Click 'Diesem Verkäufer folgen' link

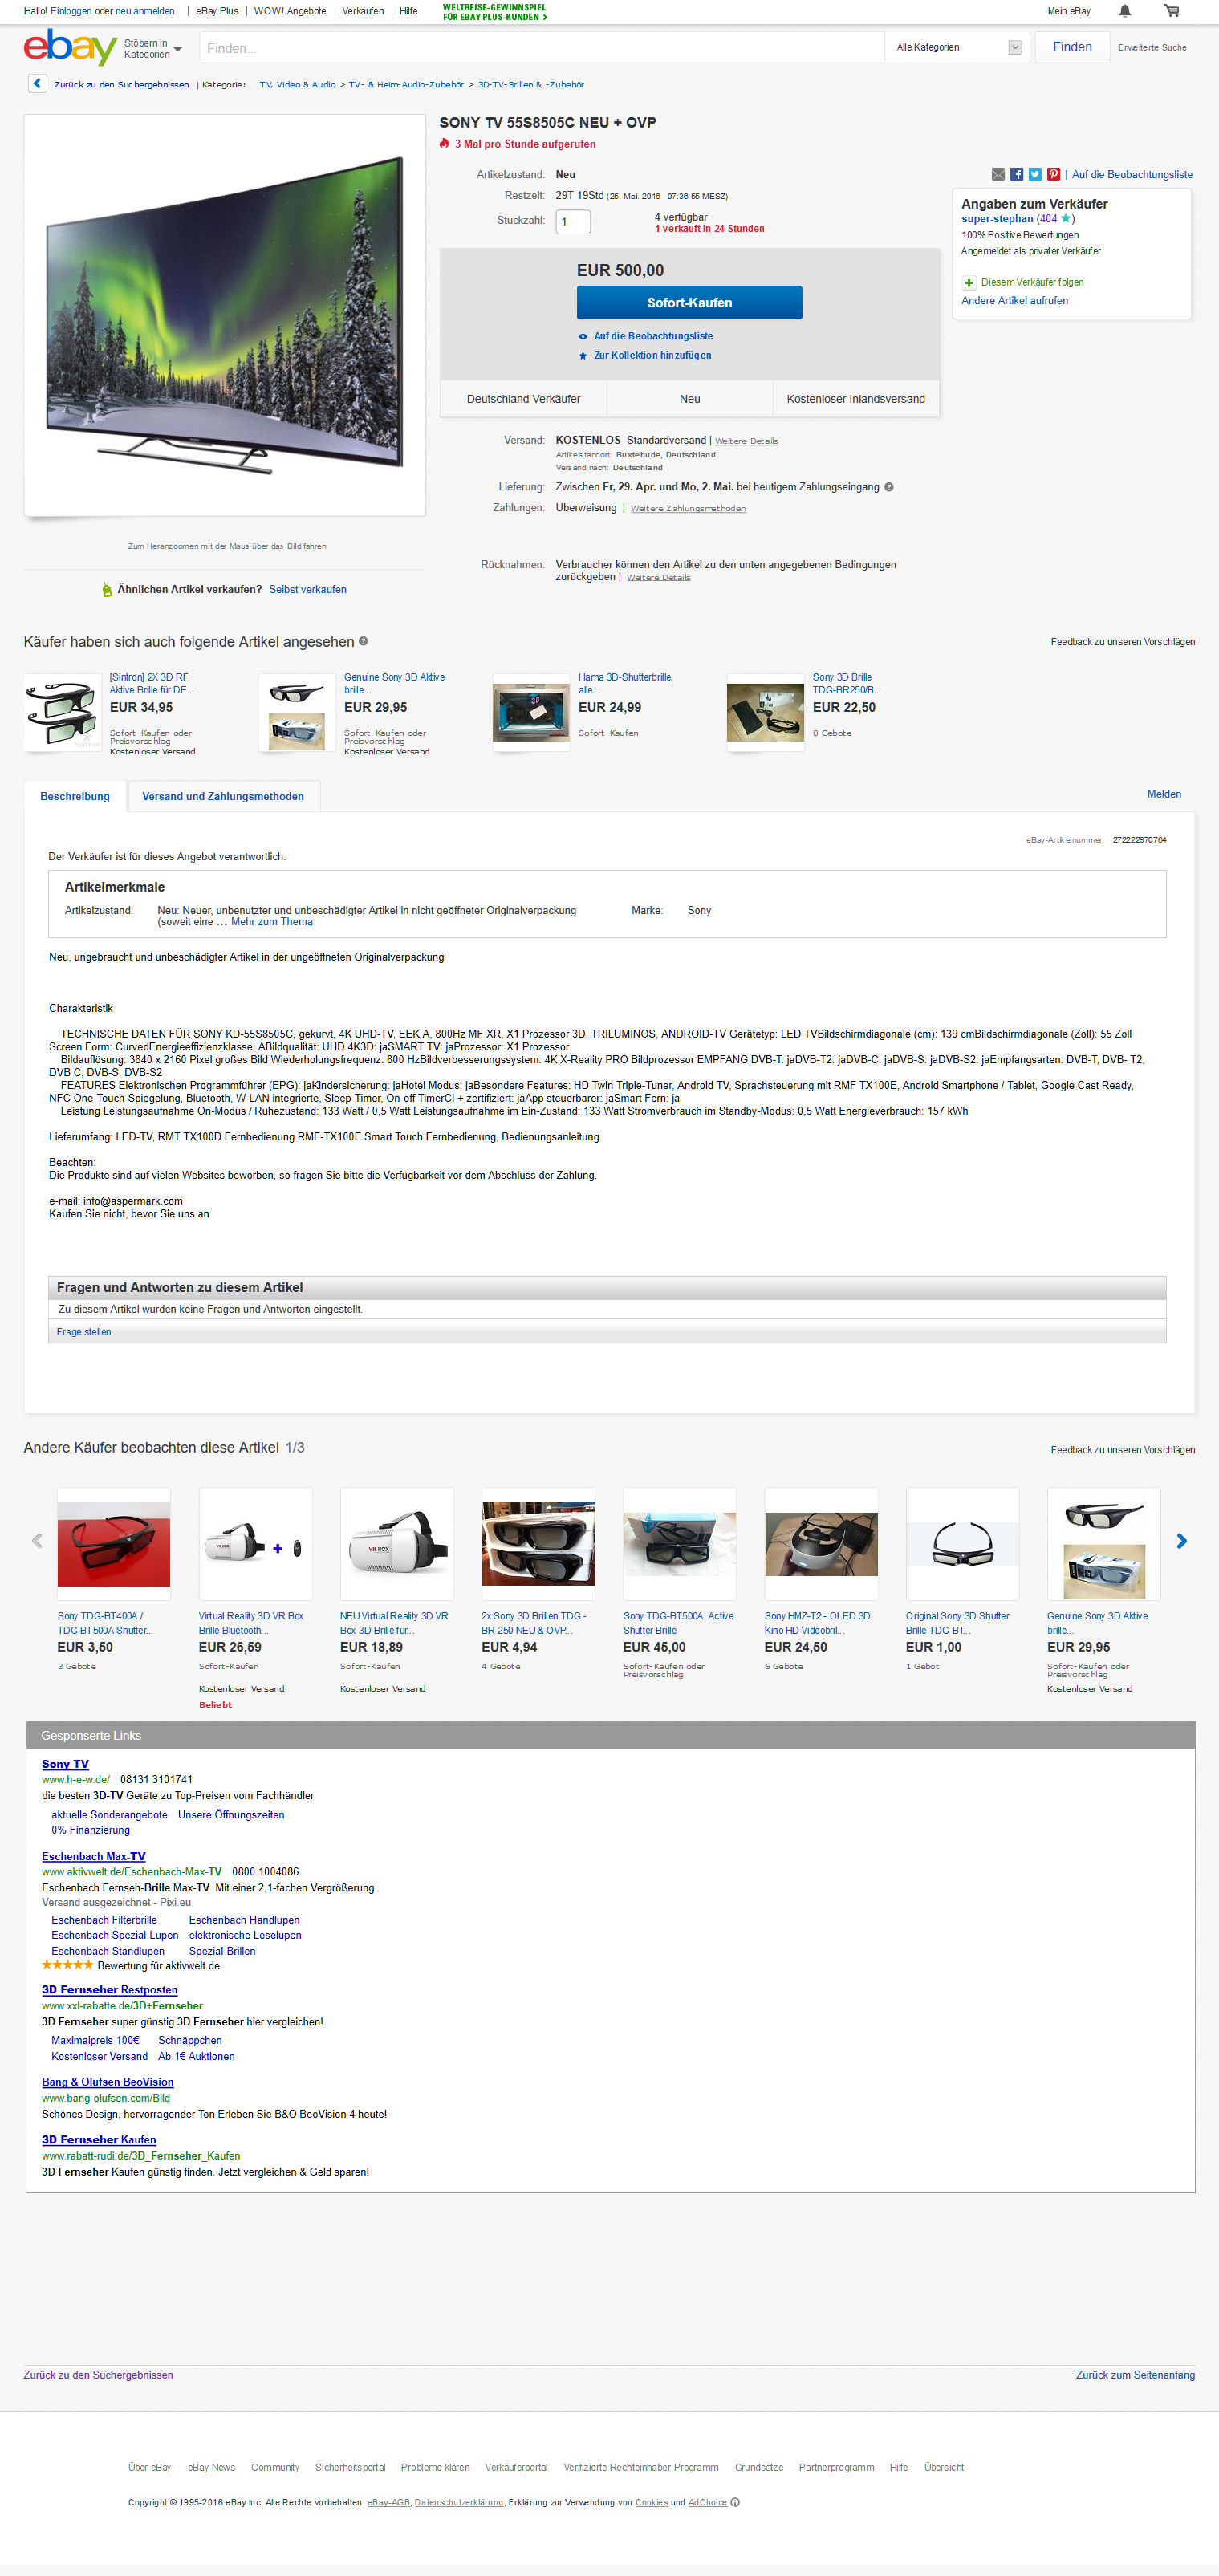[1032, 283]
